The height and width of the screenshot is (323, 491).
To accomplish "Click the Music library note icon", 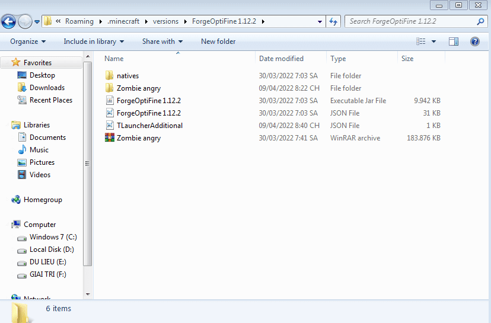I will [22, 149].
